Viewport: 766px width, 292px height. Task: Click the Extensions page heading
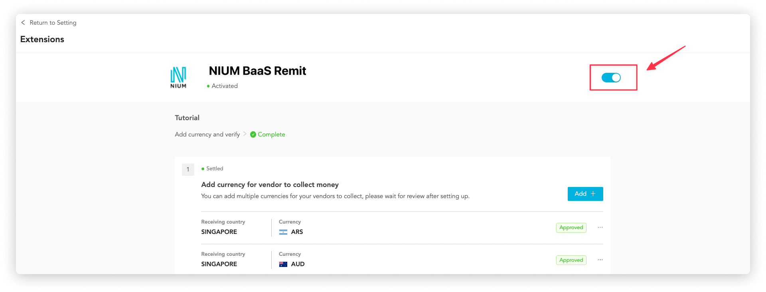42,39
